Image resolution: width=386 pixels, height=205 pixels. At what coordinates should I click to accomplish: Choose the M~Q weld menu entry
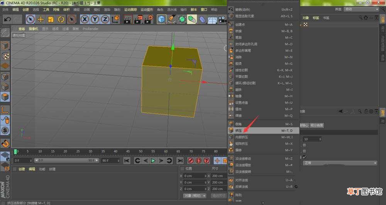[x=263, y=115]
